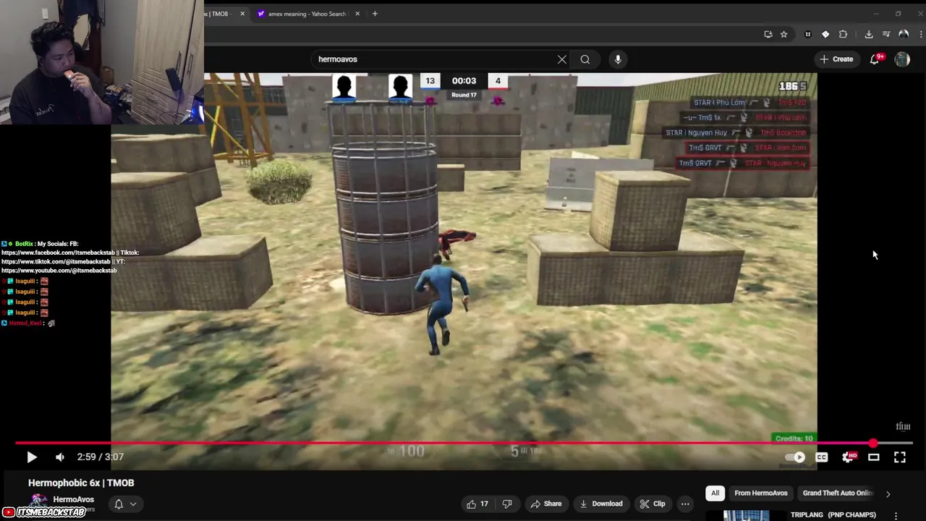Viewport: 926px width, 521px height.
Task: Click the Download button under the video
Action: point(600,504)
